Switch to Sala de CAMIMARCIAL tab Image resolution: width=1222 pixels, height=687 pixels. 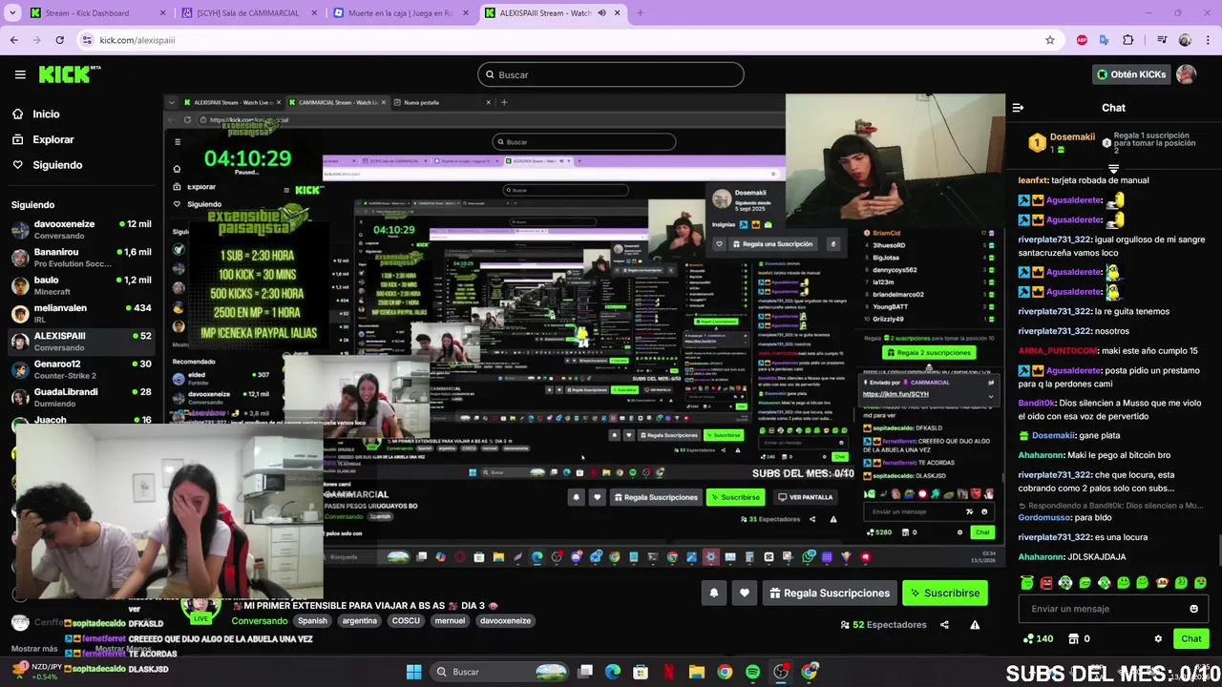[247, 13]
